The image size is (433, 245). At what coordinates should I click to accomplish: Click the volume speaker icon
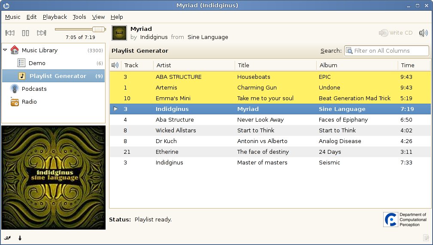pos(423,33)
